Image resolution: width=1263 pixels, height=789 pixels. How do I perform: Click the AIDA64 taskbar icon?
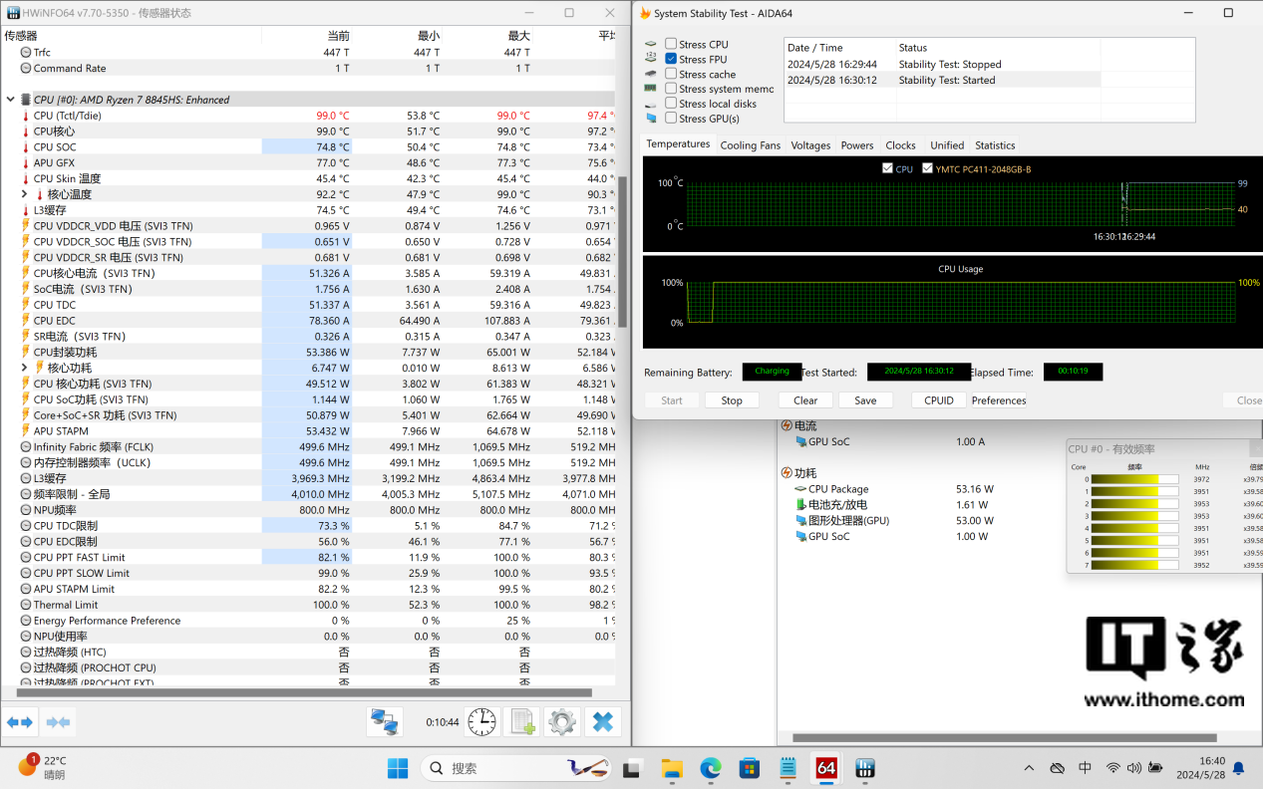click(x=826, y=768)
